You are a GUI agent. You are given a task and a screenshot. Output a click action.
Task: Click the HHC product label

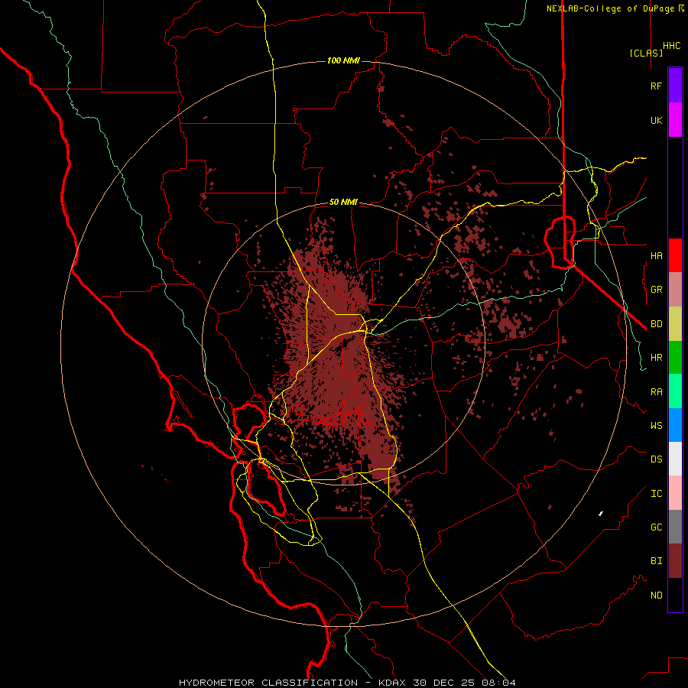click(671, 46)
